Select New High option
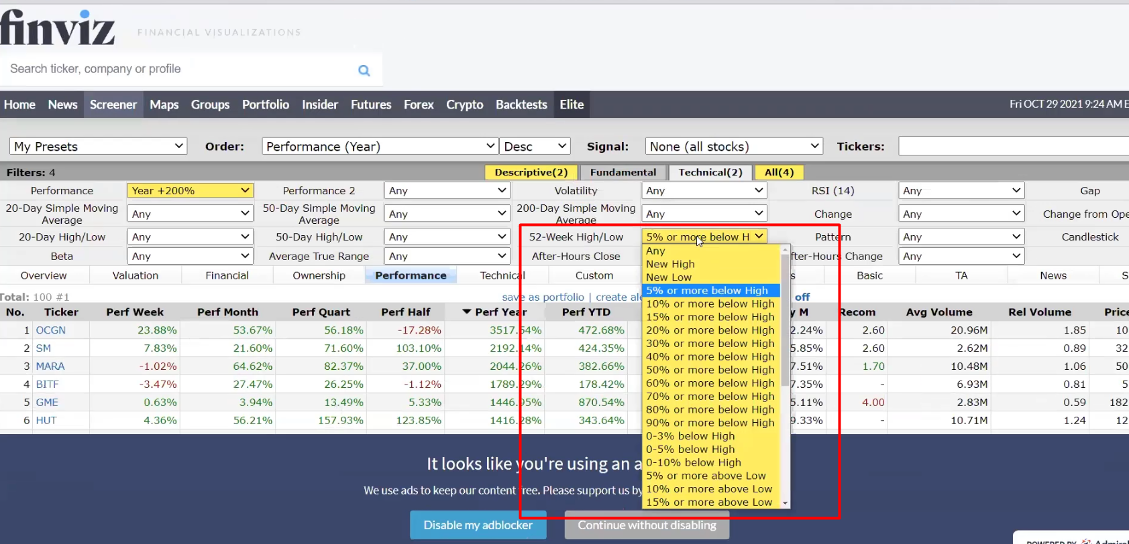The height and width of the screenshot is (544, 1129). pos(711,264)
